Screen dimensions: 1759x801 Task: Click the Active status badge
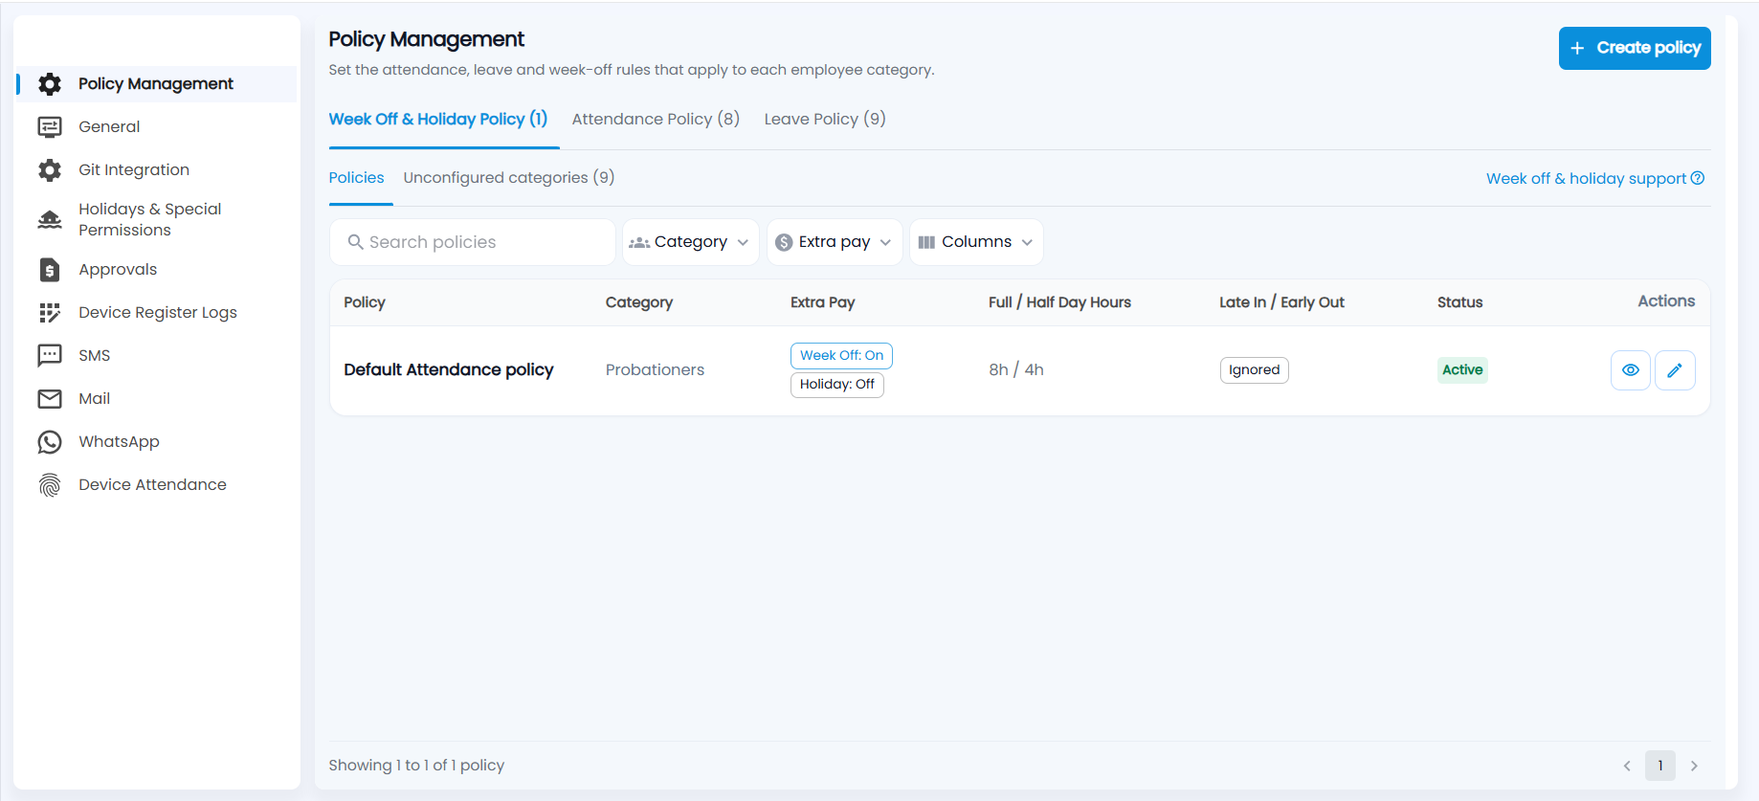click(x=1462, y=370)
